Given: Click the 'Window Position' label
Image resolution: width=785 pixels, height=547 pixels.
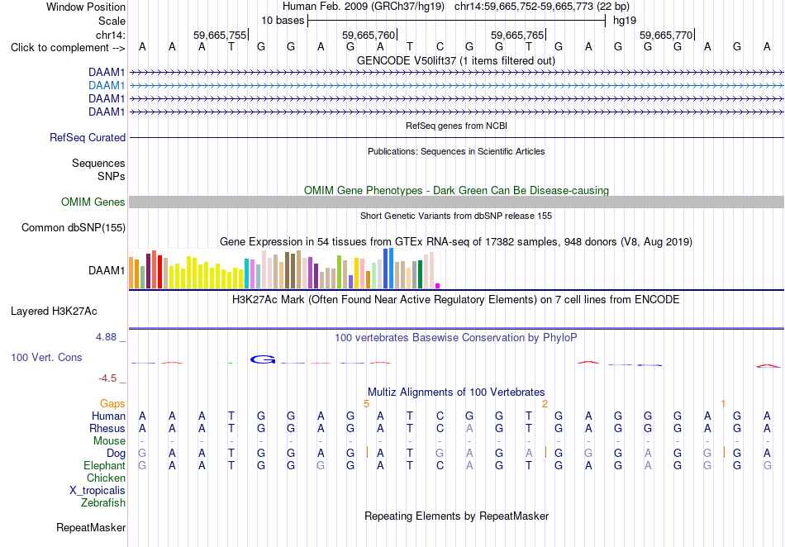Looking at the screenshot, I should [86, 7].
